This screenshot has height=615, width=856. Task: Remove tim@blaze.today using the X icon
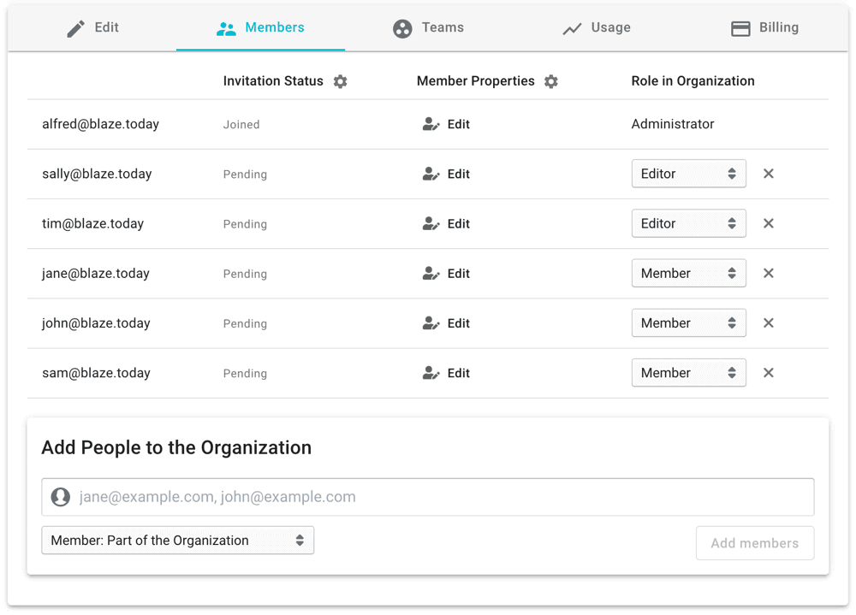[x=768, y=223]
